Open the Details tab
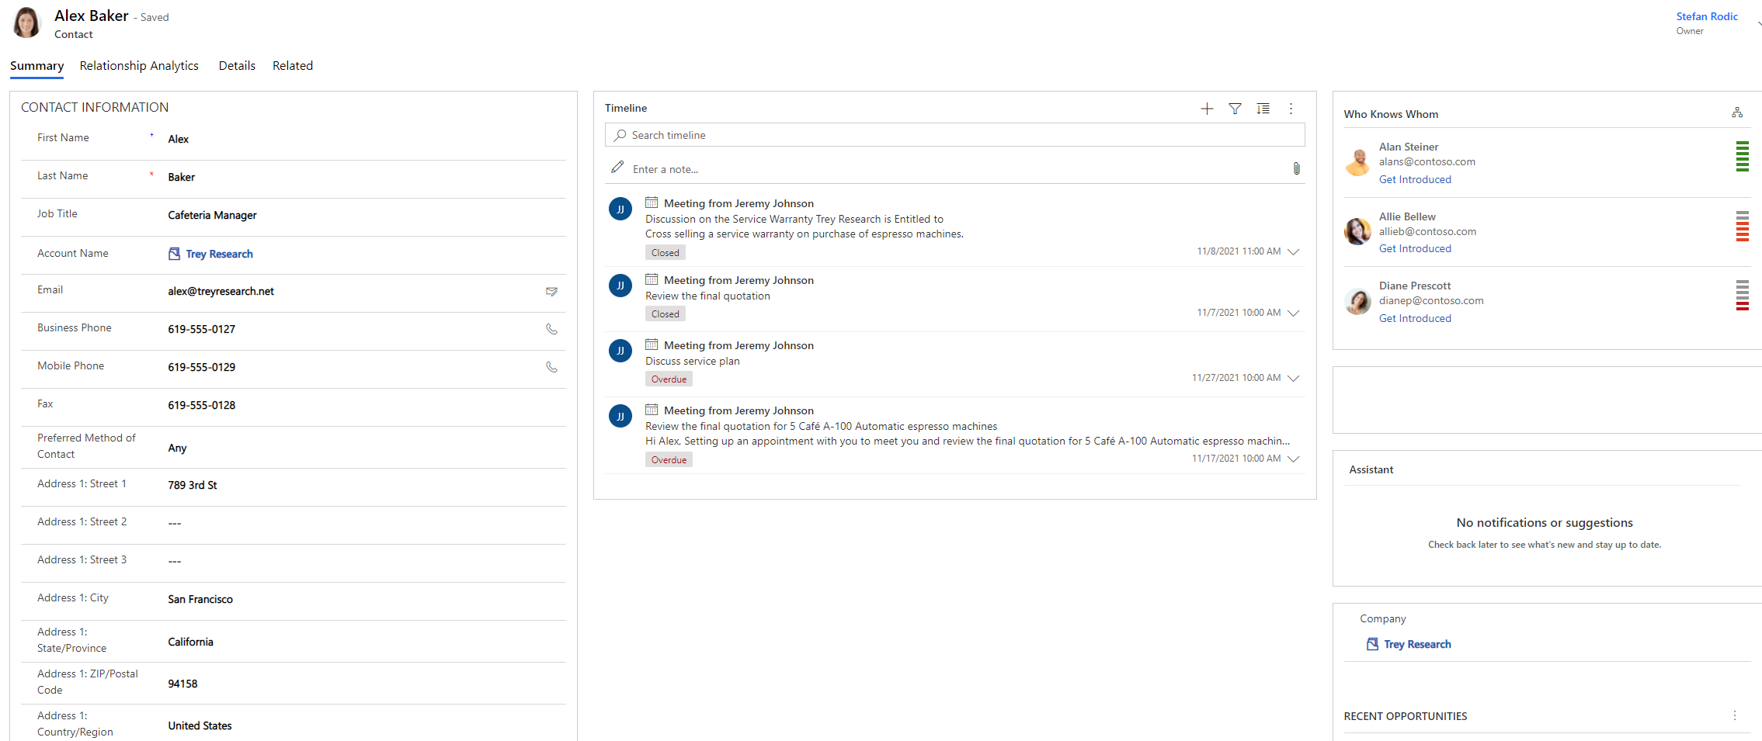 point(237,66)
